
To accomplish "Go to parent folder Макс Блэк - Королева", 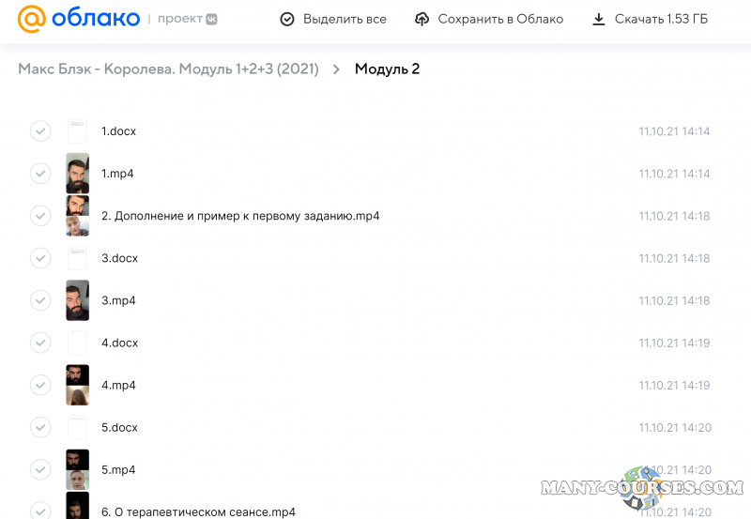I will [x=168, y=69].
